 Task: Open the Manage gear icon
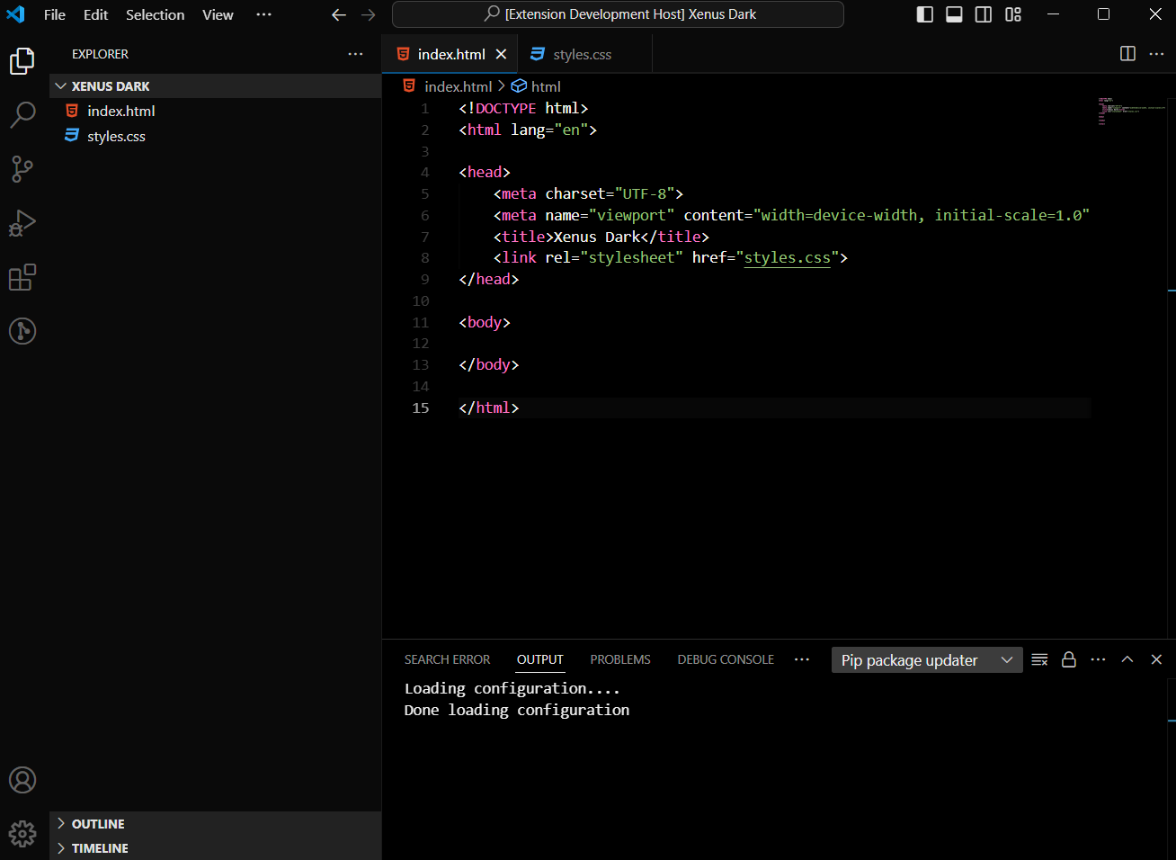22,834
